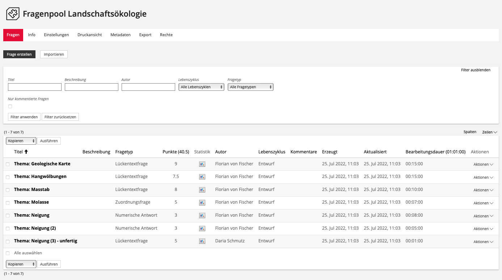Open the Alle Fragetypen dropdown

pyautogui.click(x=250, y=87)
